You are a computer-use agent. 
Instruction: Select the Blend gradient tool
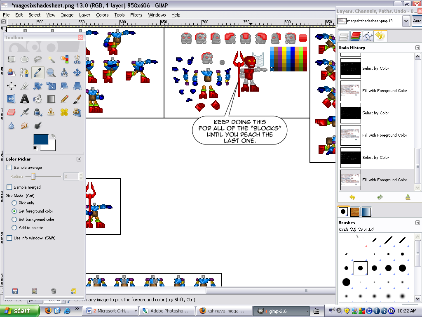[x=51, y=99]
